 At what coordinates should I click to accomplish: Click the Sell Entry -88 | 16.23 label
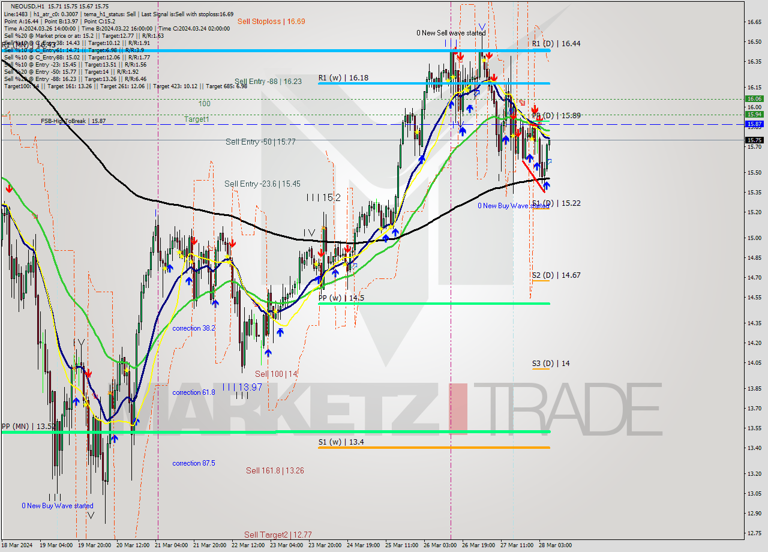point(268,82)
